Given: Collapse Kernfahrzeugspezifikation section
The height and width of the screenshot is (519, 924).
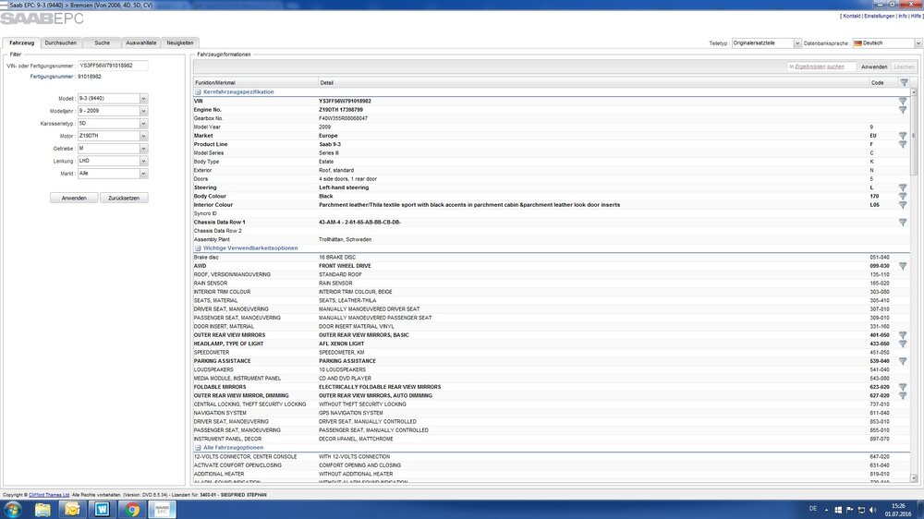Looking at the screenshot, I should tap(198, 92).
